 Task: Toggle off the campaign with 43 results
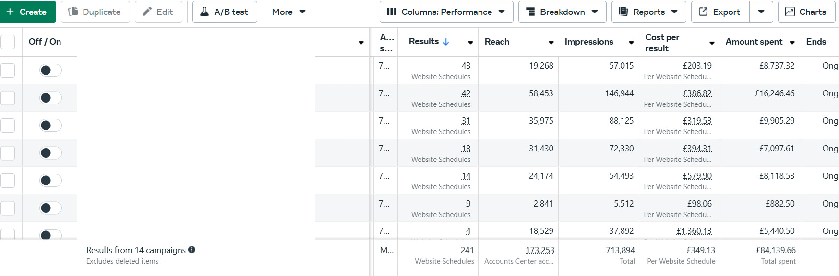coord(50,70)
